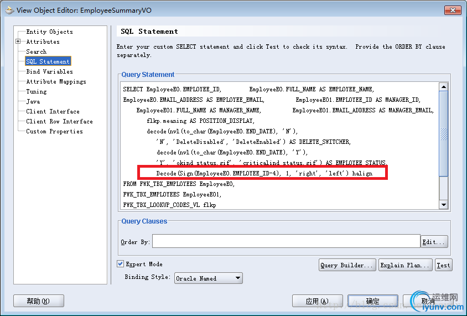Click the Test button
Screen dimensions: 467x316
443,265
